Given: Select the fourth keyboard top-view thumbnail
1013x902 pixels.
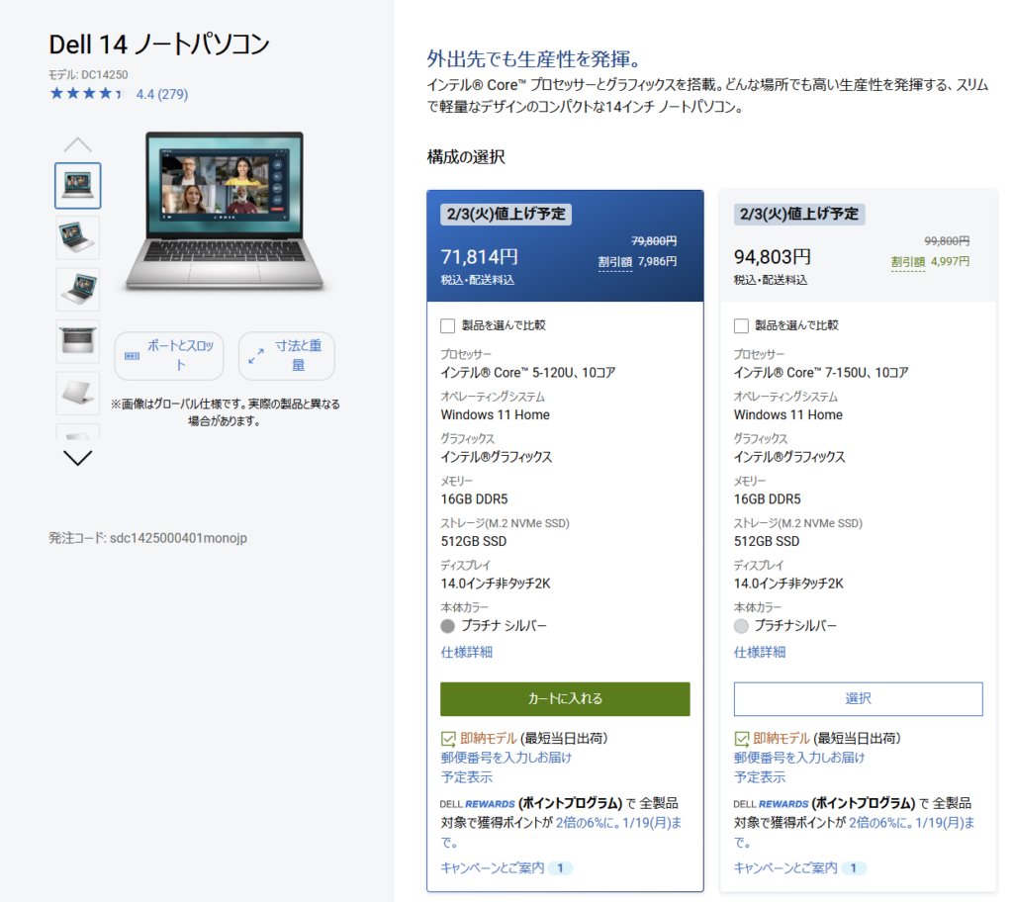Looking at the screenshot, I should pos(77,340).
